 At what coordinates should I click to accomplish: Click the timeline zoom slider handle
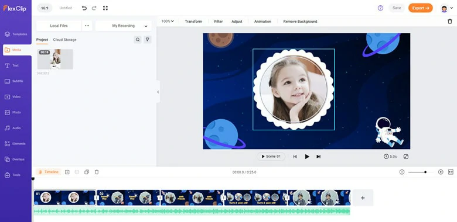click(x=425, y=172)
